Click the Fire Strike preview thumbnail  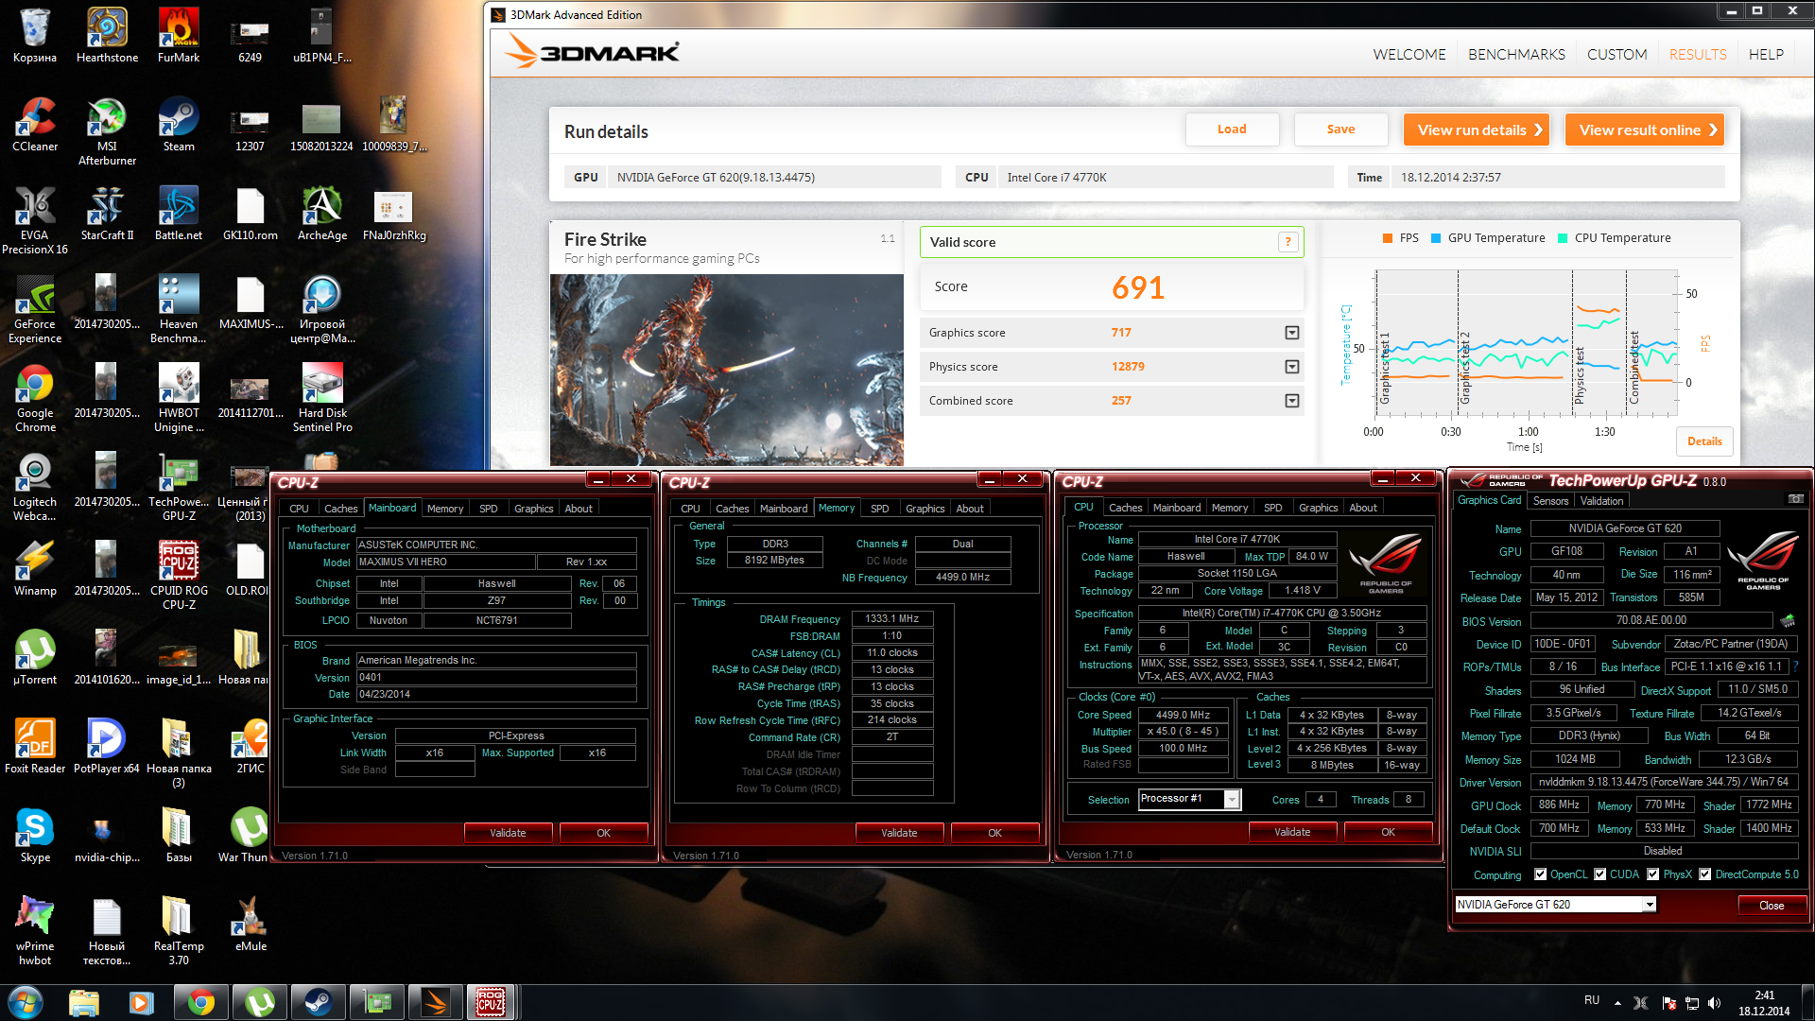(x=726, y=370)
